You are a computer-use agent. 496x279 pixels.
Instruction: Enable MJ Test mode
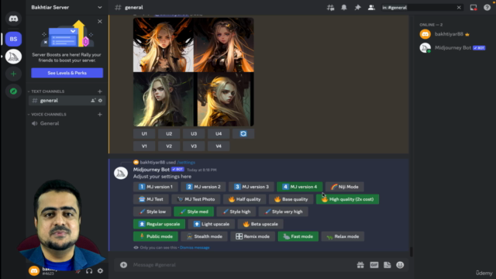click(151, 199)
